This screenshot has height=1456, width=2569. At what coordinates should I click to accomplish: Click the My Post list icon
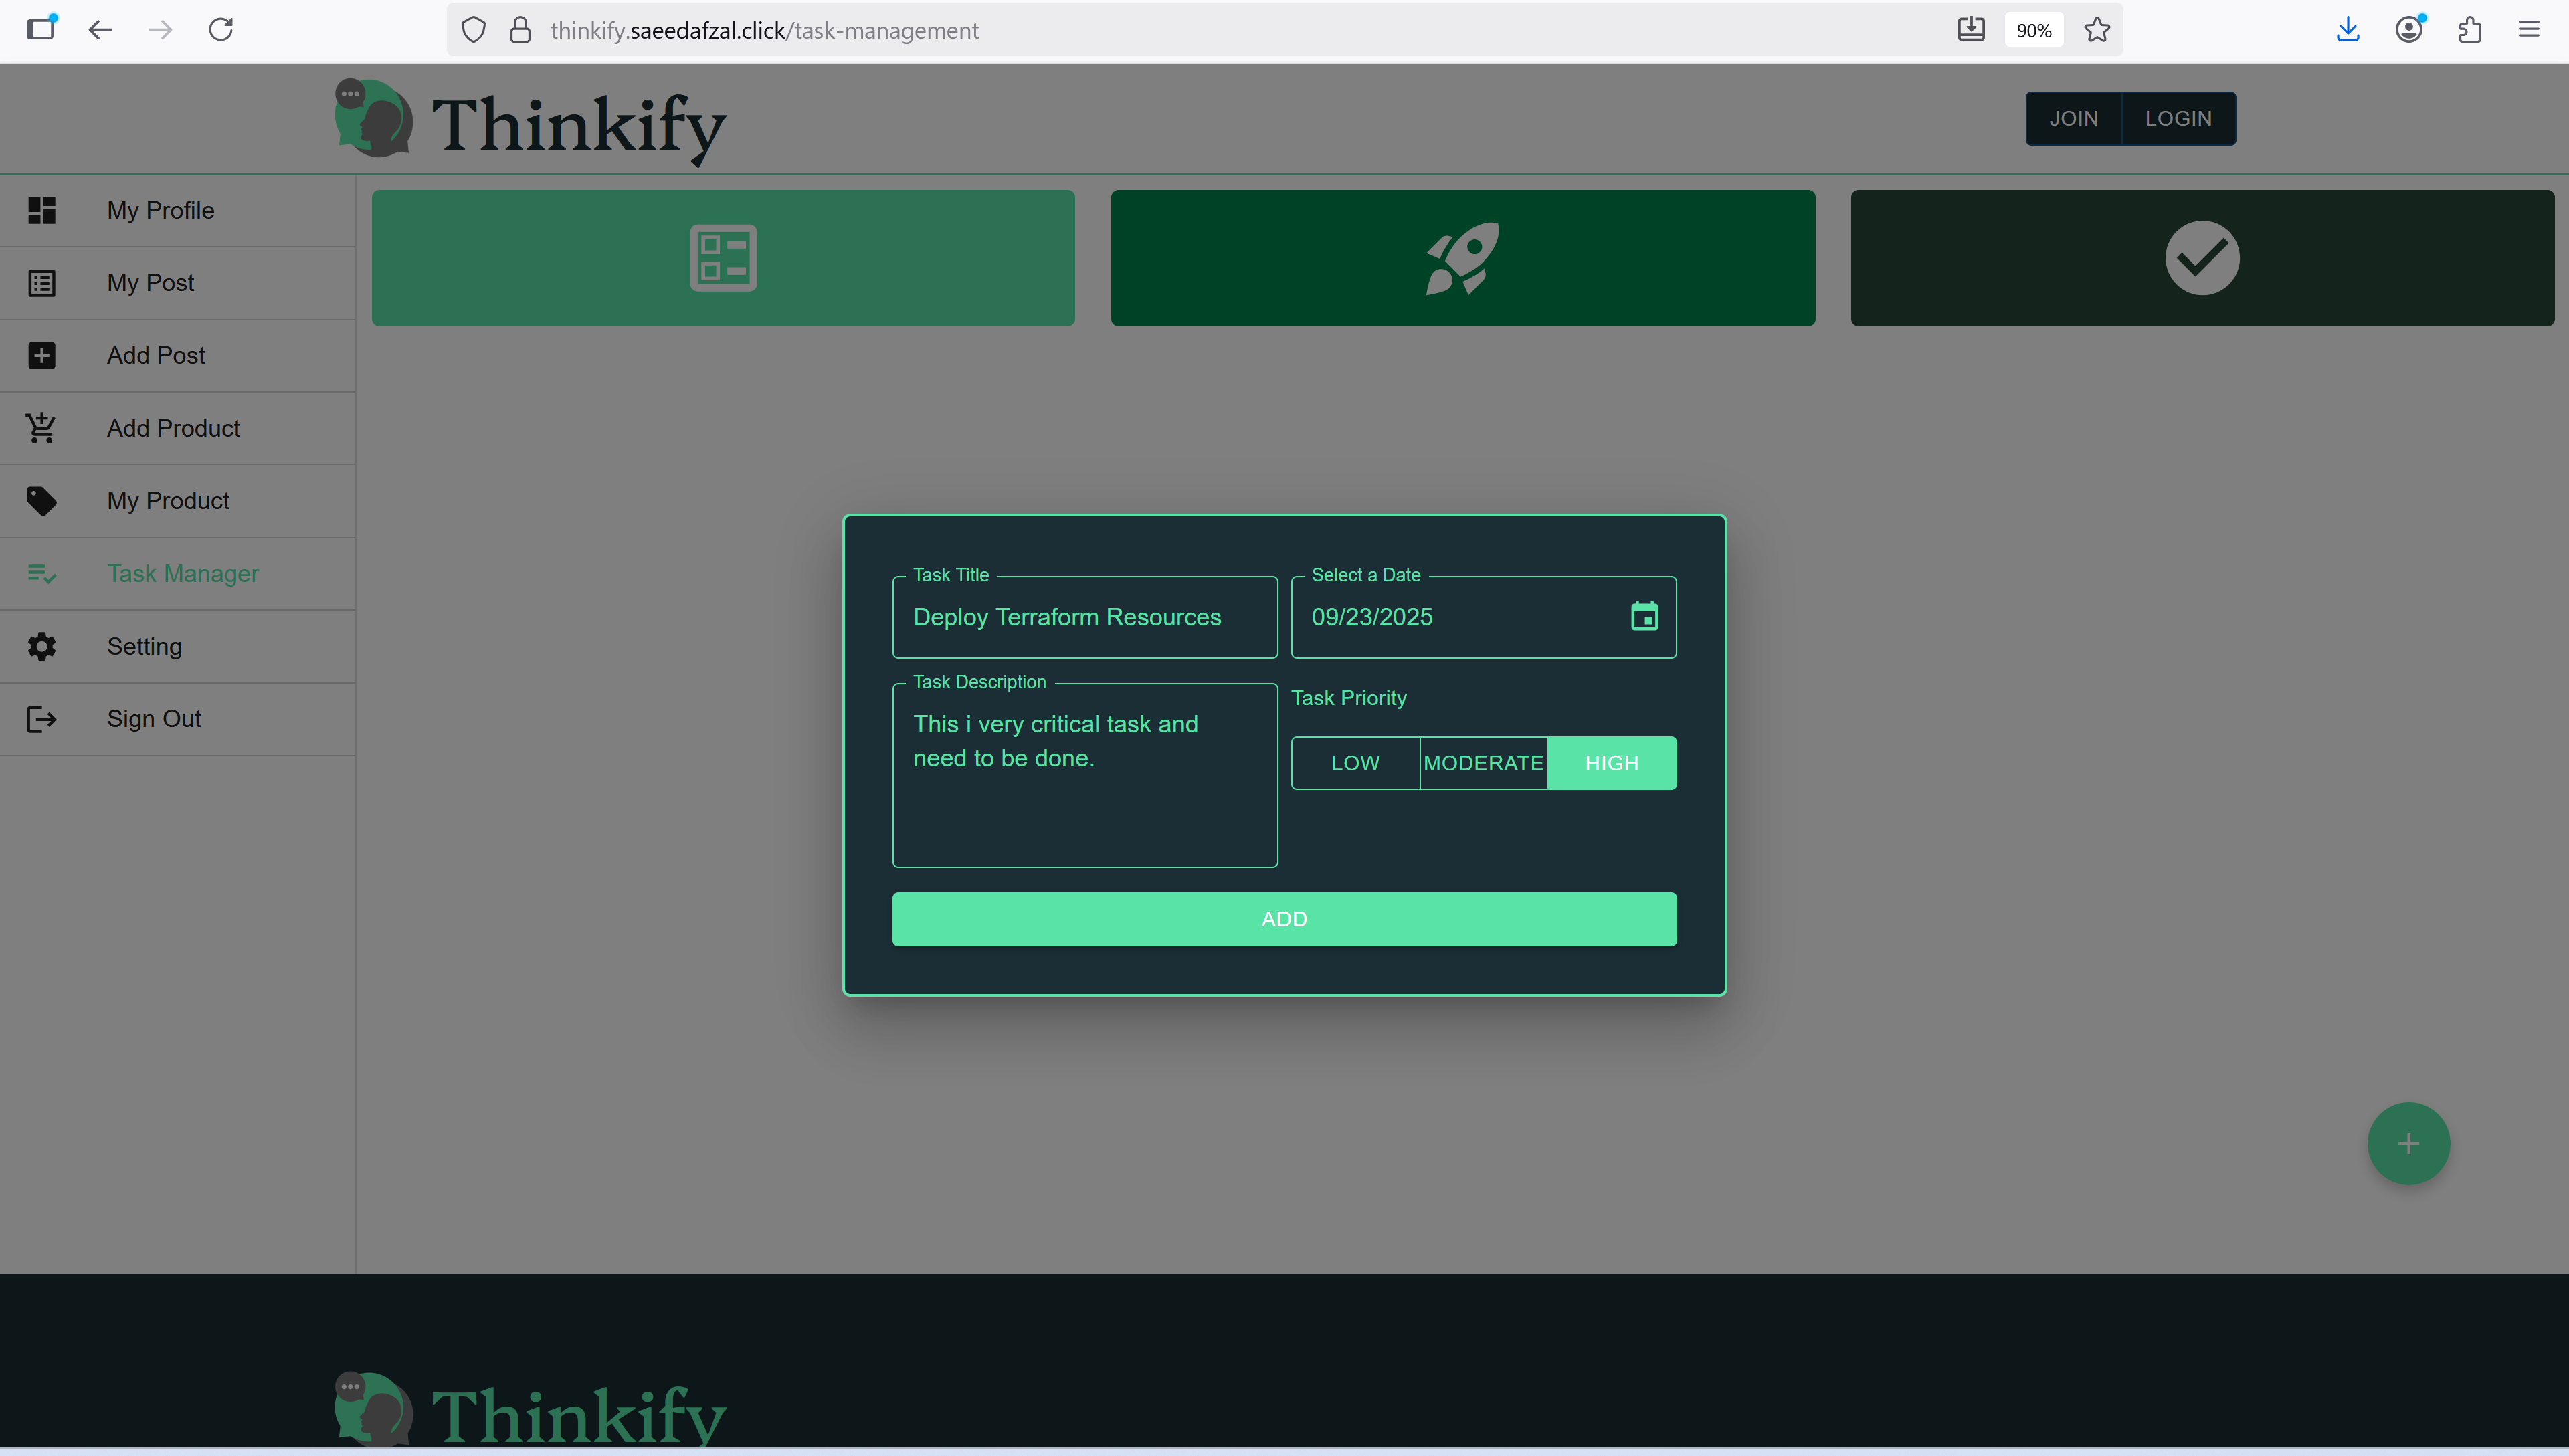point(41,283)
